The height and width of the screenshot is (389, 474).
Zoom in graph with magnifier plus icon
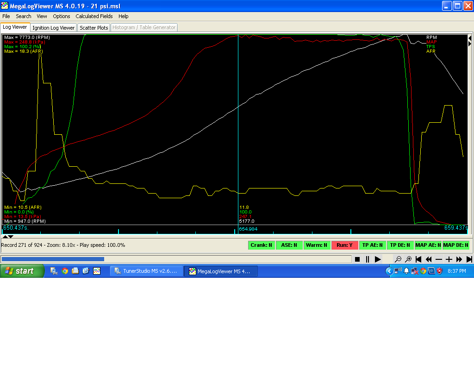[408, 259]
